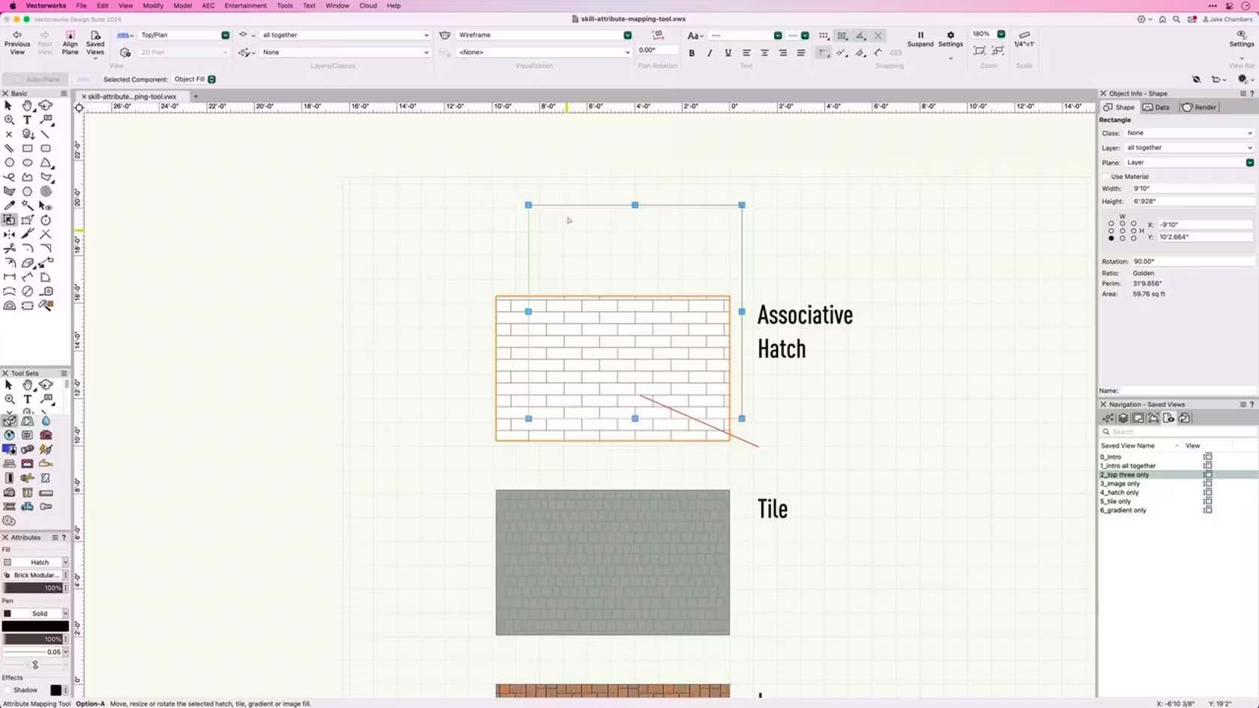
Task: Select the Split knife tool
Action: coord(28,235)
